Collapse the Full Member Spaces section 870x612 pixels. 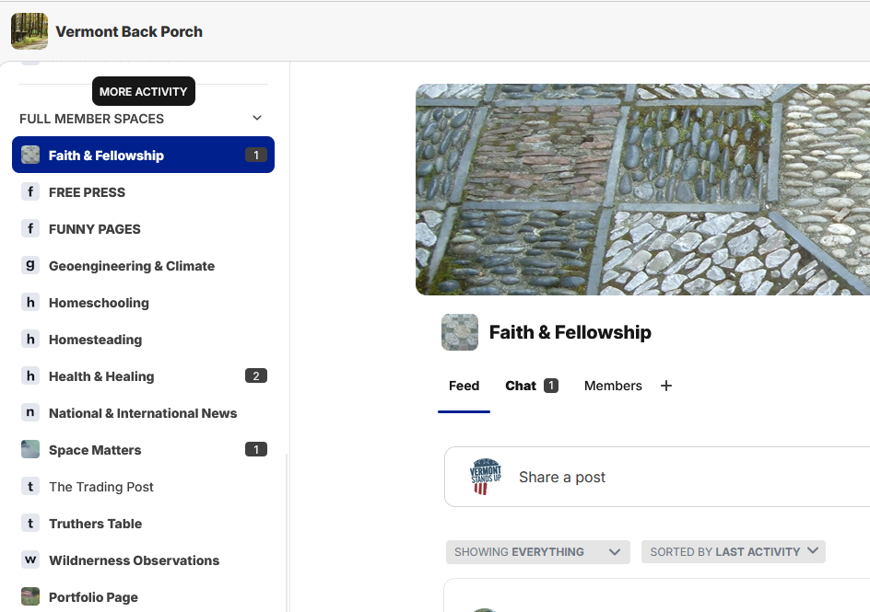pyautogui.click(x=257, y=118)
